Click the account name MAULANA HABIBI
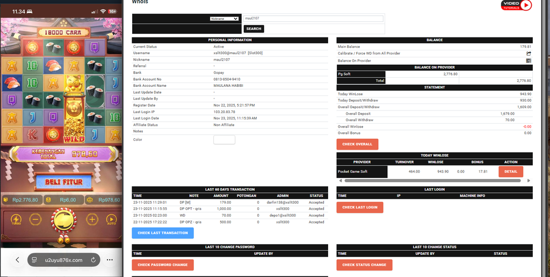Viewport: 550px width, 277px height. [x=228, y=86]
